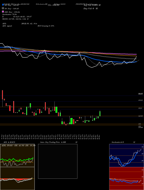
Task: Click the wide green candle near 14 Nov
Action: coord(71,121)
